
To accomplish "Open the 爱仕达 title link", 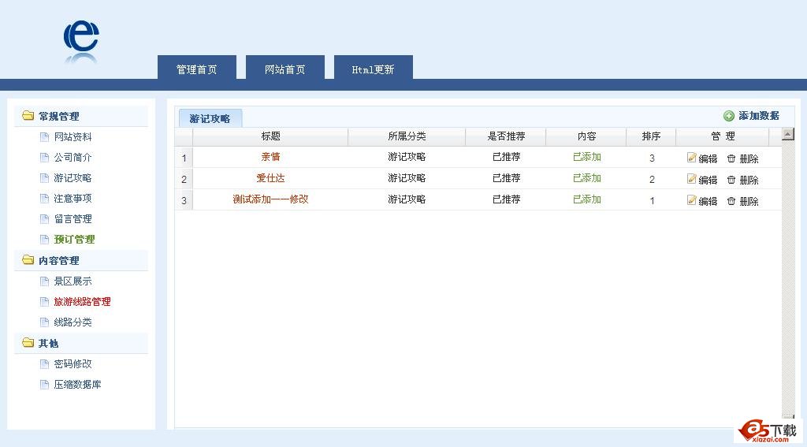I will point(271,178).
